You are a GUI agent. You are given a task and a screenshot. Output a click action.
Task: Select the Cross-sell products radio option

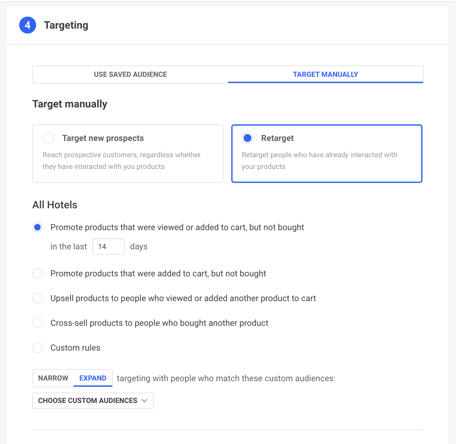tap(38, 323)
